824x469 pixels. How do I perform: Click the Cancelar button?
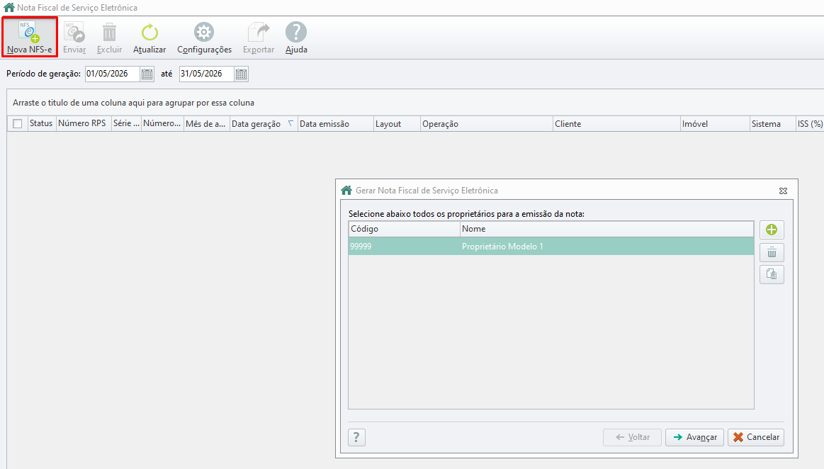coord(756,437)
